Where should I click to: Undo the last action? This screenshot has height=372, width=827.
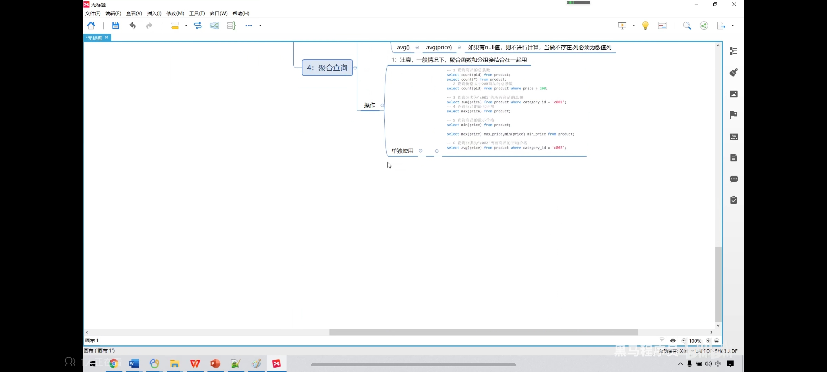132,25
